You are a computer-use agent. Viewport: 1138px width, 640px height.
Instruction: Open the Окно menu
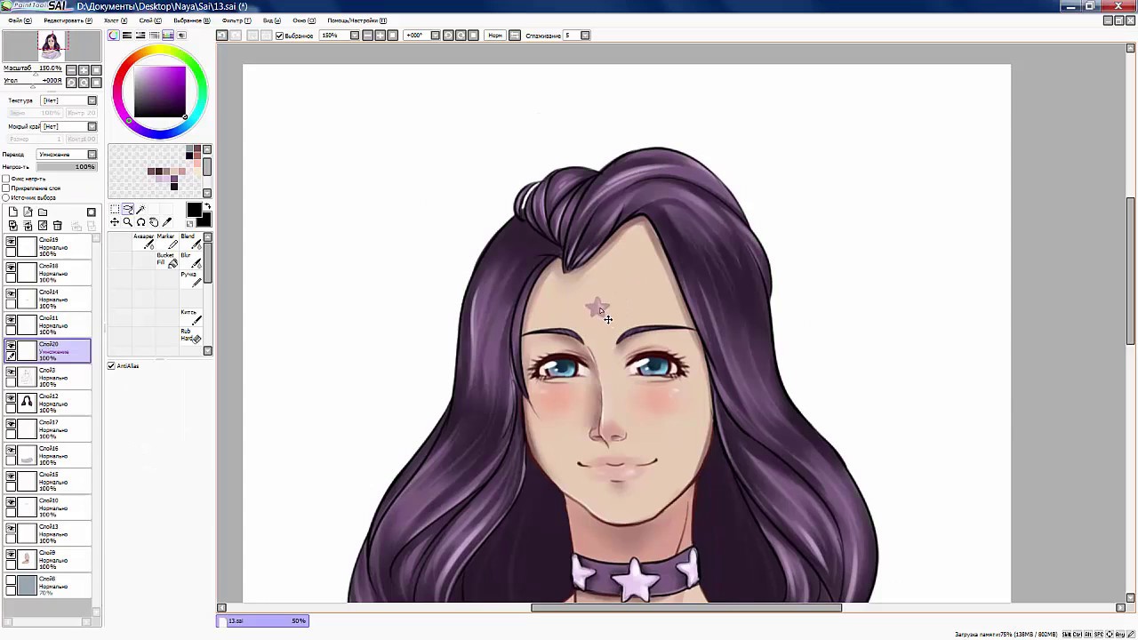304,20
